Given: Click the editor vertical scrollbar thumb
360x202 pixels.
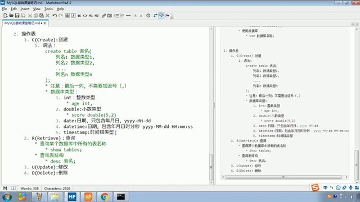Looking at the screenshot, I should (x=211, y=167).
